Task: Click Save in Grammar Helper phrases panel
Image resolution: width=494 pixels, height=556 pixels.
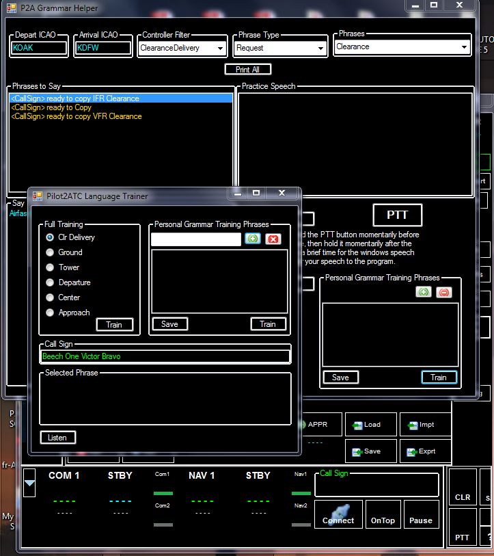Action: (x=340, y=378)
